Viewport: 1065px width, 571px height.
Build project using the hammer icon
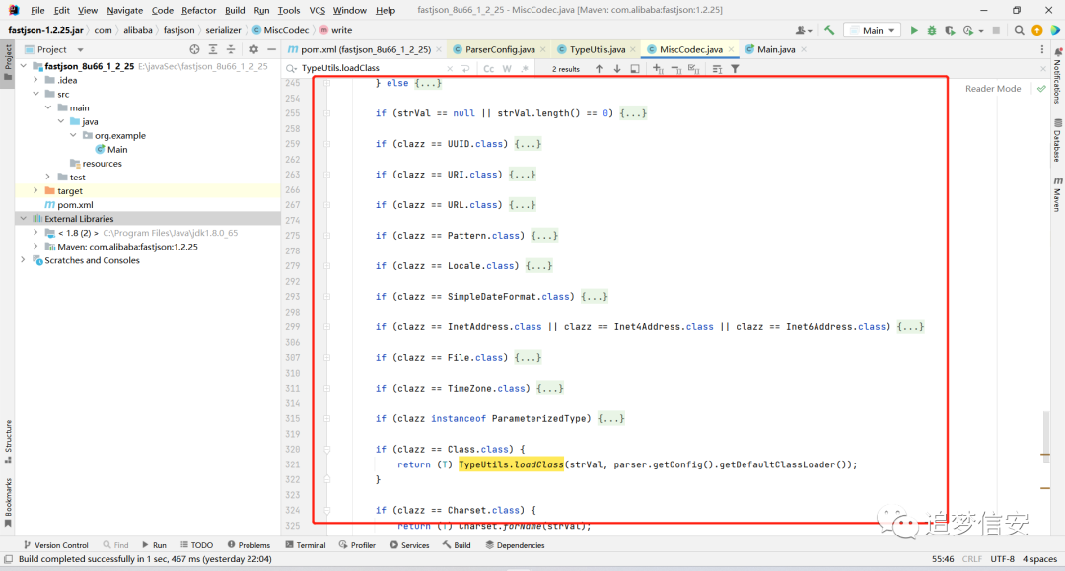pyautogui.click(x=829, y=30)
